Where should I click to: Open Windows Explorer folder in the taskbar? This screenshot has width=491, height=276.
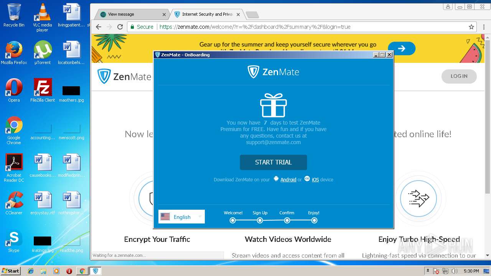click(43, 271)
